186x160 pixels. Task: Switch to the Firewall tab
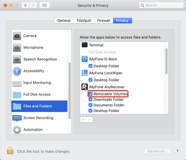[x=104, y=20]
